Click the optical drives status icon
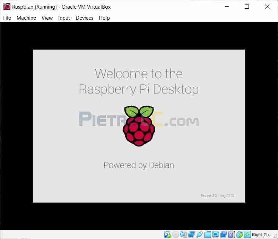The width and height of the screenshot is (278, 239). click(175, 234)
